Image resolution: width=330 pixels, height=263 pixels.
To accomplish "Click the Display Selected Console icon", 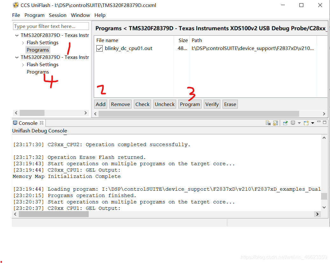I will pos(293,123).
